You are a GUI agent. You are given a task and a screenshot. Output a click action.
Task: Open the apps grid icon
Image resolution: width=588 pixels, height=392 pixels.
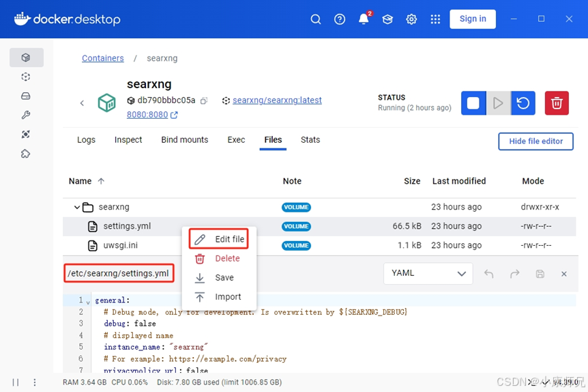point(435,19)
